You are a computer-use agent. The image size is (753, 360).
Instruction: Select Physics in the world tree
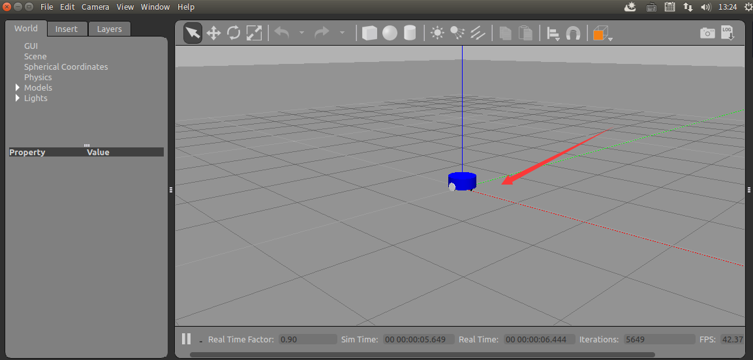pyautogui.click(x=38, y=77)
